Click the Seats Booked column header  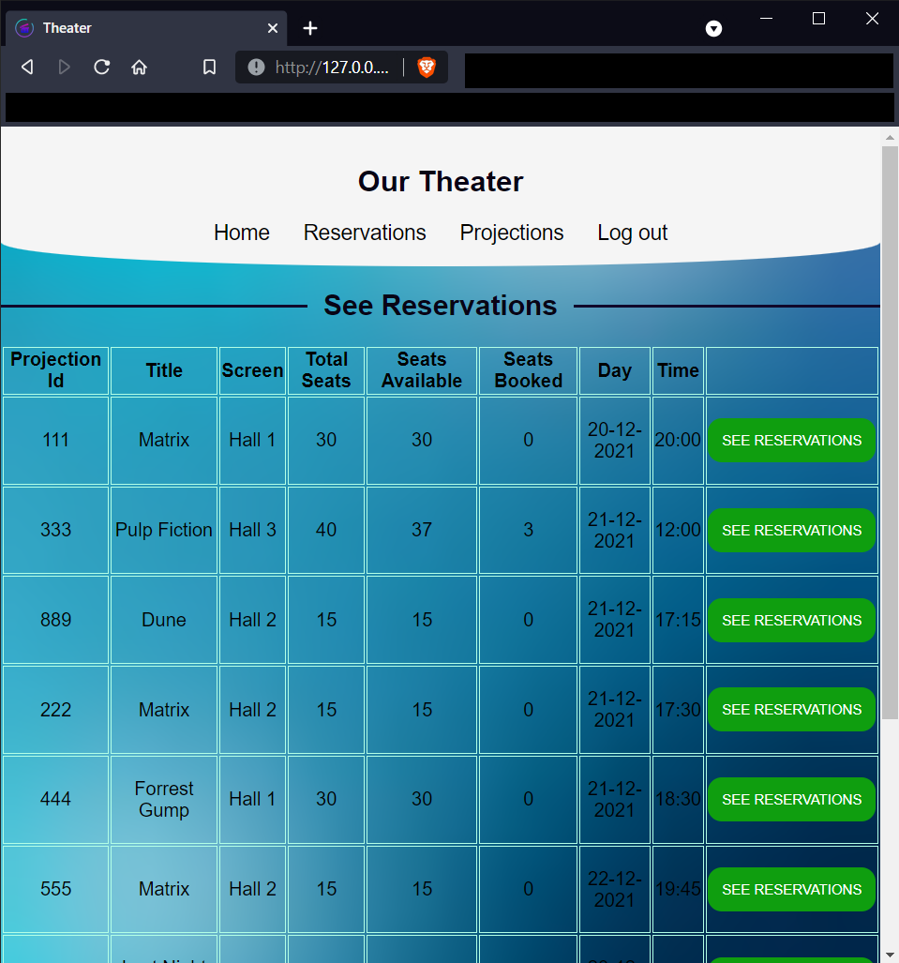(528, 370)
